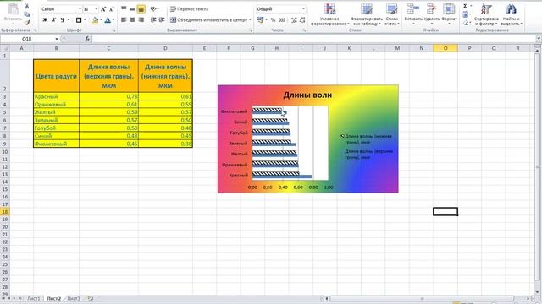This screenshot has width=542, height=304.
Task: Click the horizontal scrollbar at the bottom
Action: tap(422, 298)
